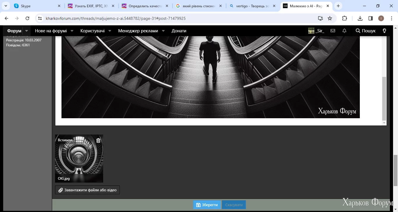Open Нове на форумі
Screen dimensions: 398x212
click(x=51, y=31)
